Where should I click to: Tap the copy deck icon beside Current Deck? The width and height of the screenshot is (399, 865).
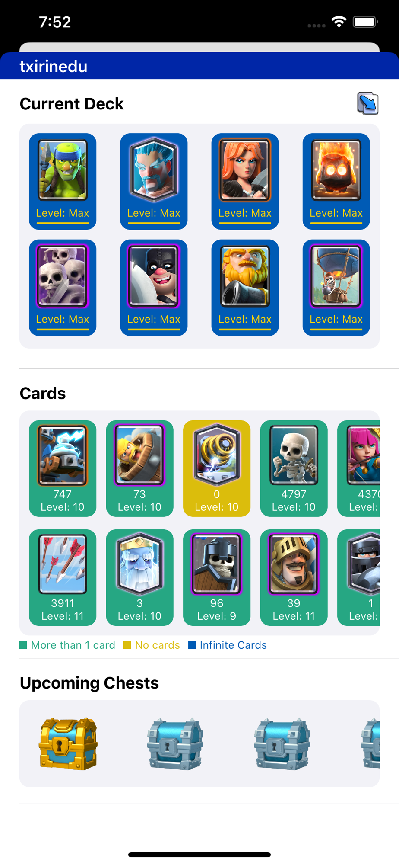tap(368, 104)
